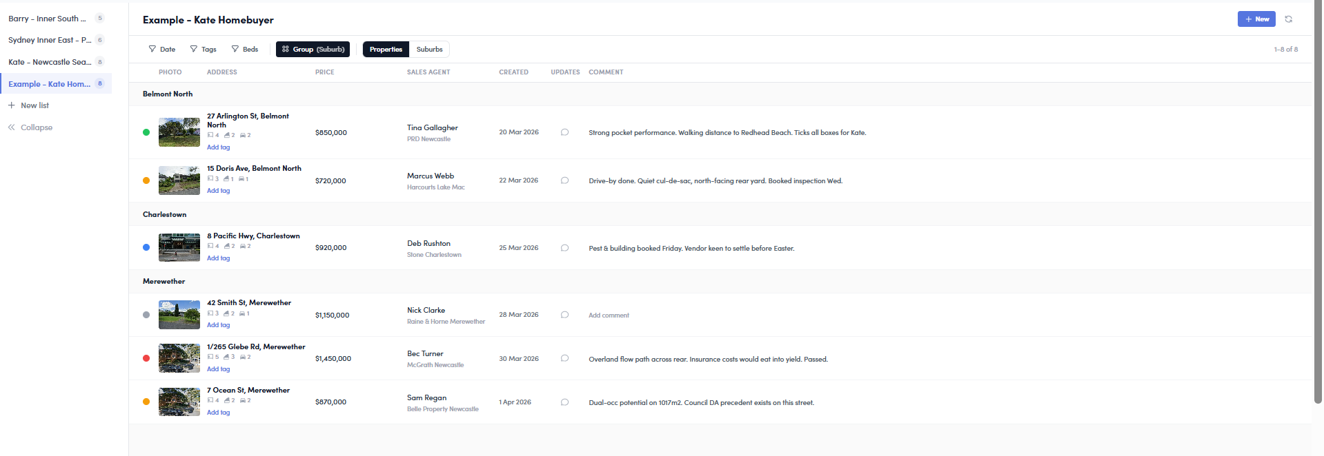Open photo of 27 Arlington St
The image size is (1324, 456).
[179, 132]
